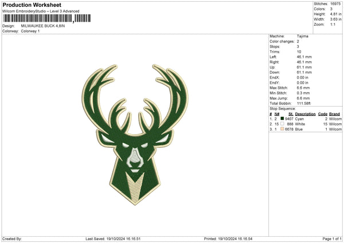Click the stitch count 9407 in row 1

point(289,119)
